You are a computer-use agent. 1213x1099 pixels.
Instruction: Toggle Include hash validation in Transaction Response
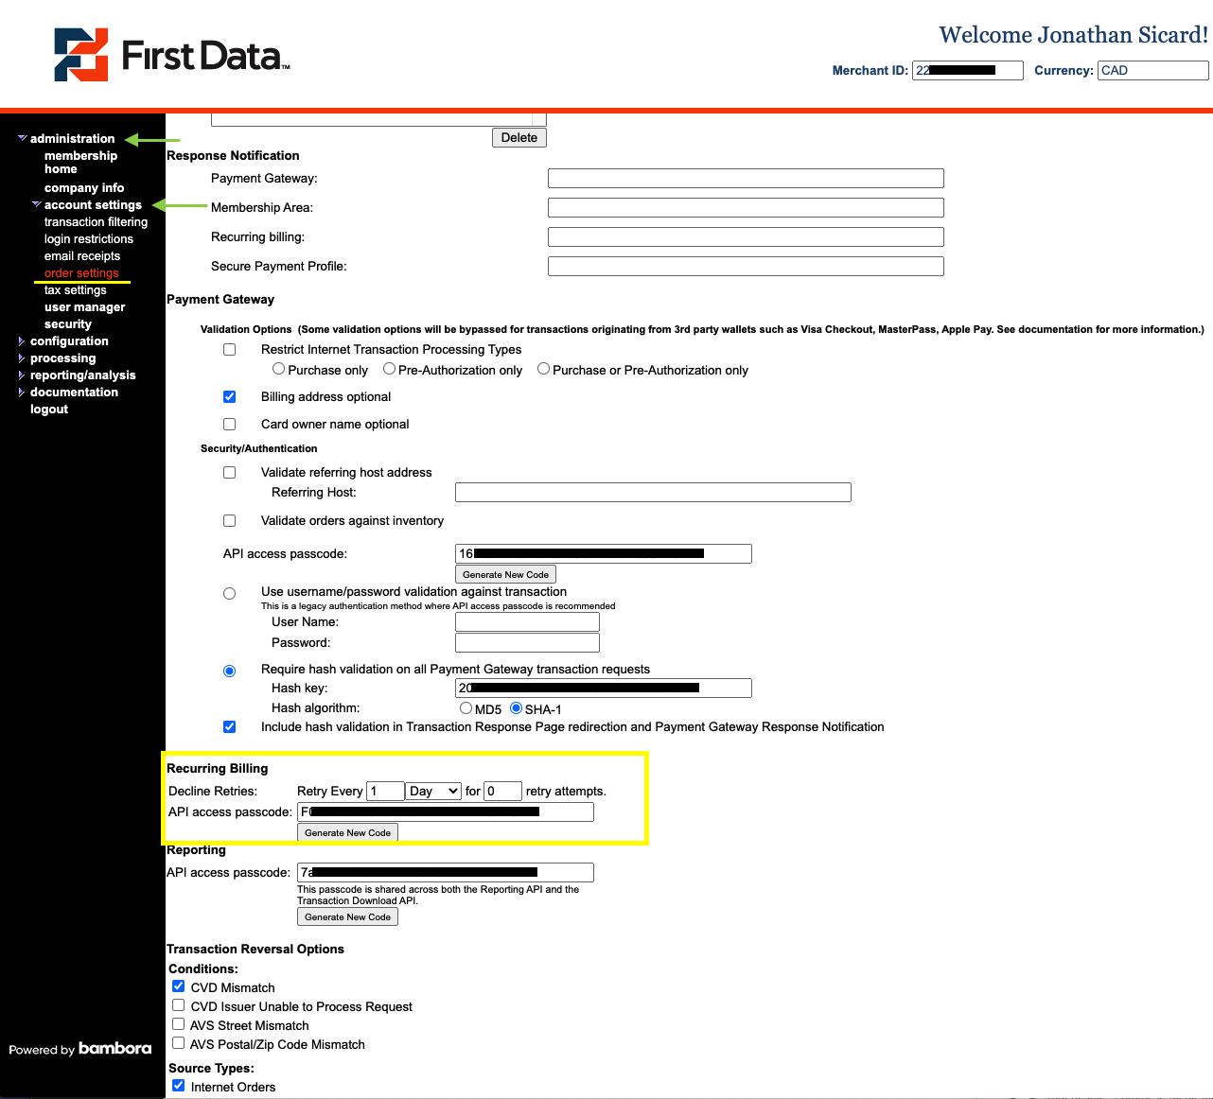(x=229, y=727)
